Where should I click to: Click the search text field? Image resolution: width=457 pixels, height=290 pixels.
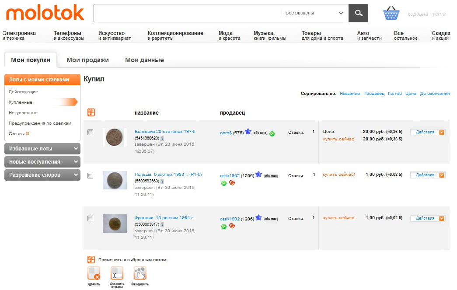point(188,13)
